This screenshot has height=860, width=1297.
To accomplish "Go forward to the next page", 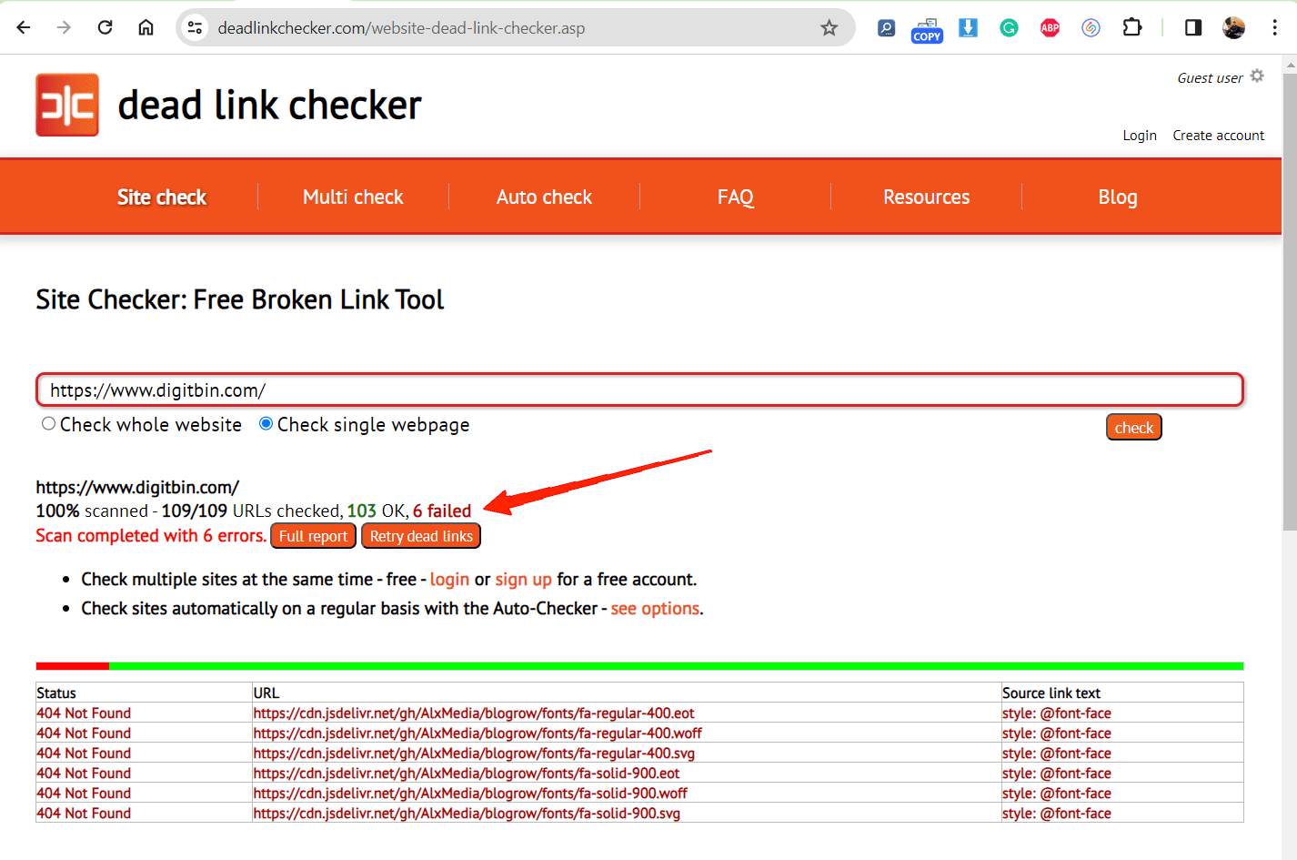I will 64,27.
